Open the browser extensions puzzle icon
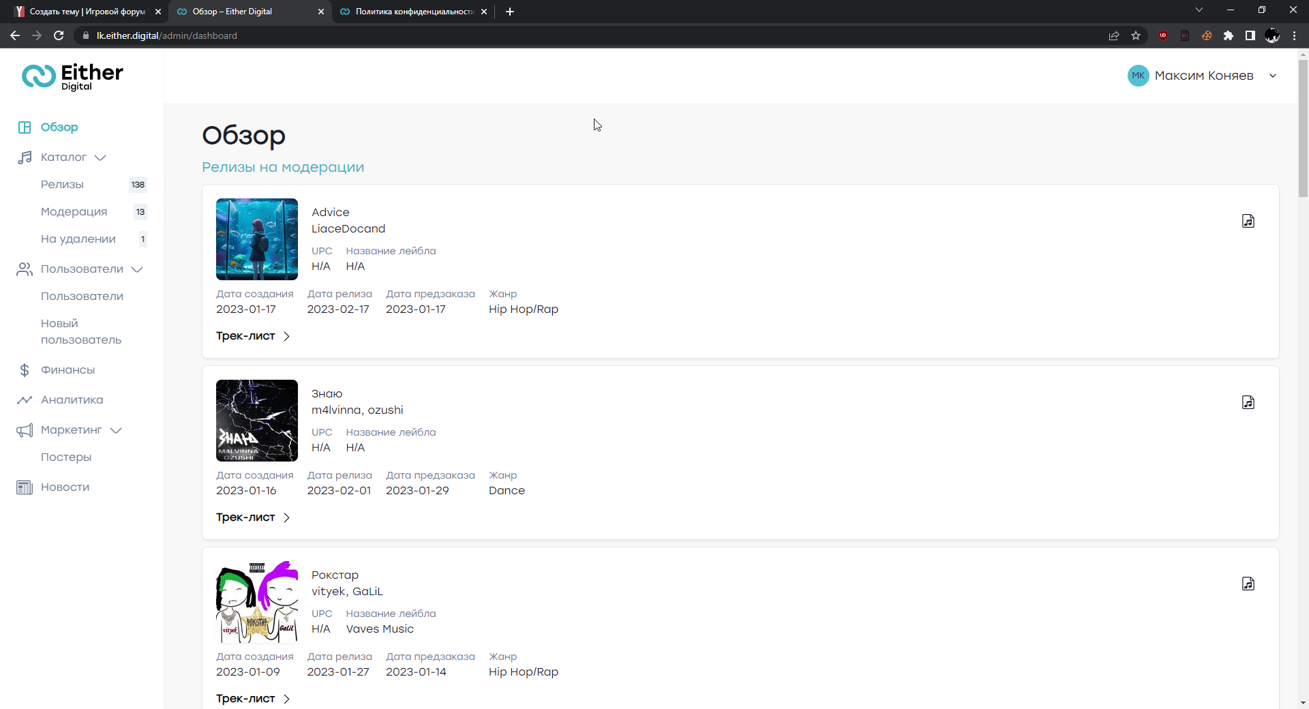Screen dimensions: 1309x709 pos(1229,35)
